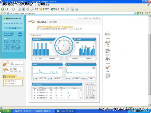This screenshot has height=113, width=151.
Task: Click the Print toolbar icon
Action: [x=72, y=9]
